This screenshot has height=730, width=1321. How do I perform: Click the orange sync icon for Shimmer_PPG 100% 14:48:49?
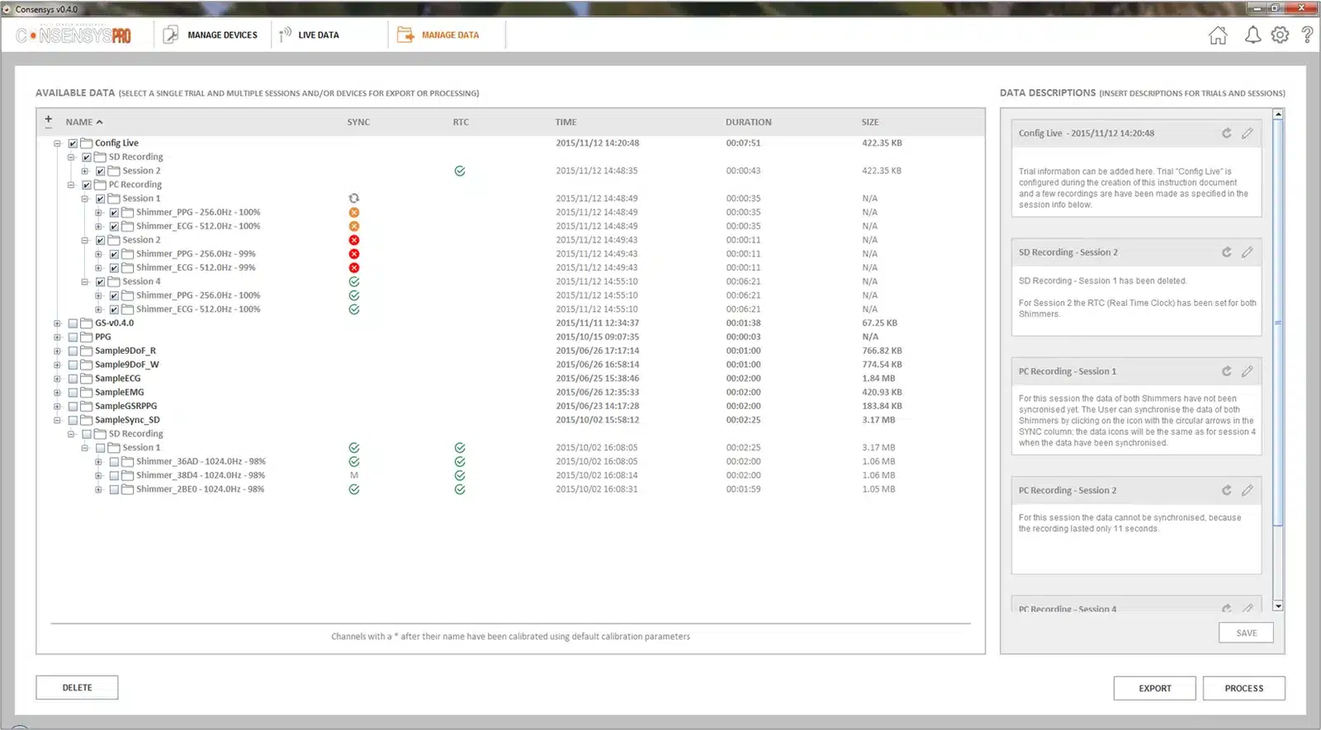[x=354, y=212]
